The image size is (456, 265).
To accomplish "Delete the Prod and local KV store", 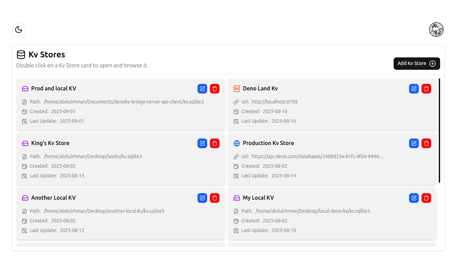I will tap(215, 89).
